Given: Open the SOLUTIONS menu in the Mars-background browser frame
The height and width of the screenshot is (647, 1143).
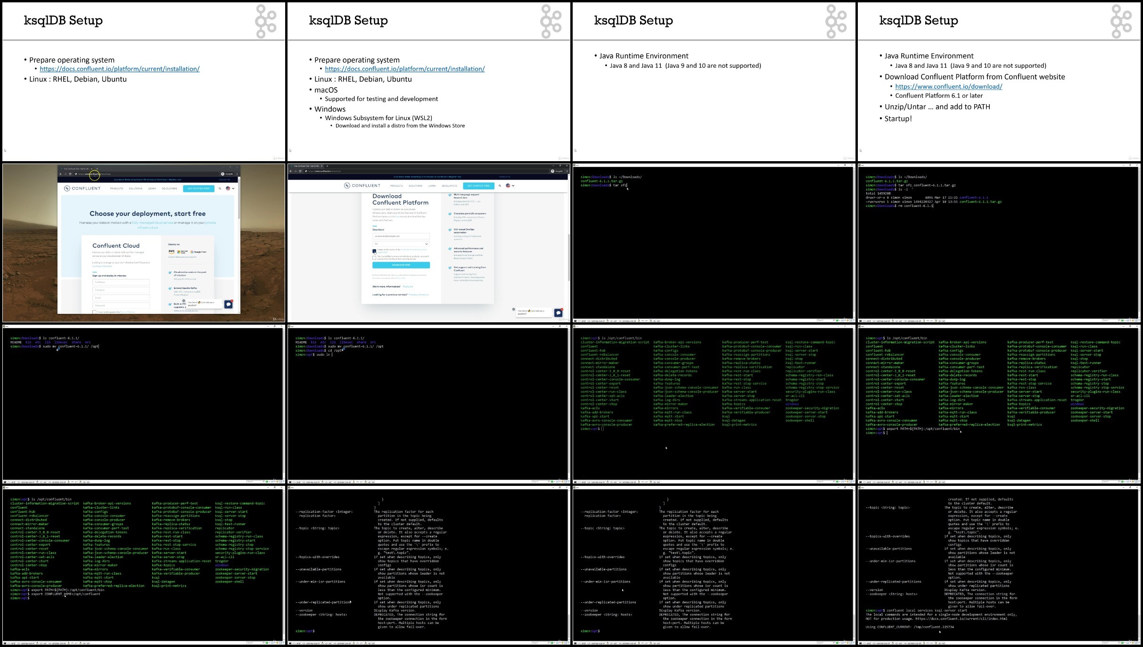Looking at the screenshot, I should coord(136,188).
